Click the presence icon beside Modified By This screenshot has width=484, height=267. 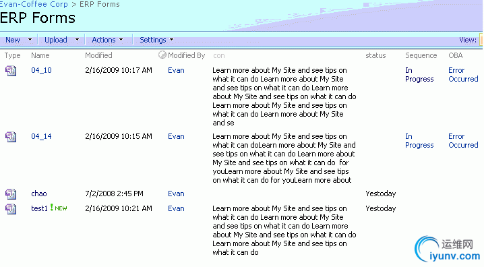coord(162,55)
